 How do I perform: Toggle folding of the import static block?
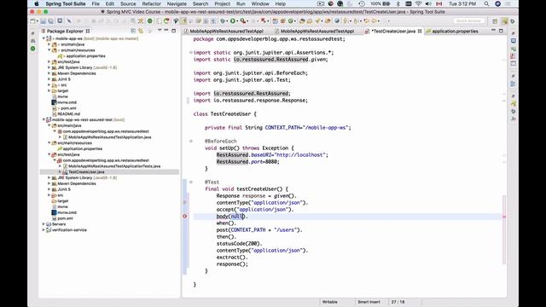[x=191, y=53]
